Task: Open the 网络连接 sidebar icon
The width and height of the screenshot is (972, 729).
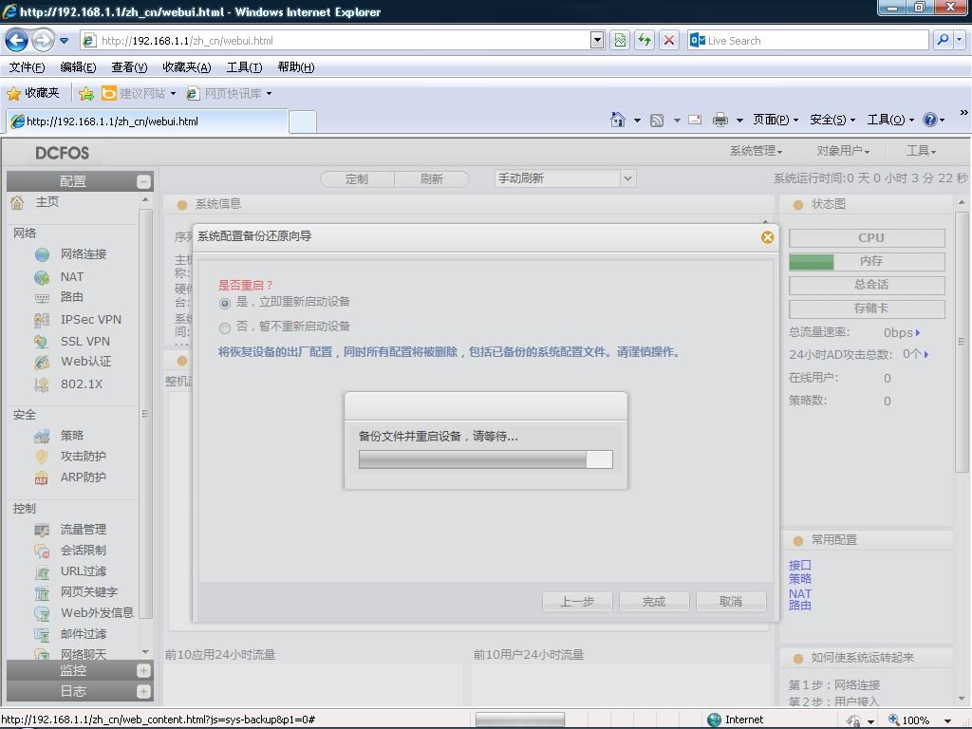Action: [42, 254]
